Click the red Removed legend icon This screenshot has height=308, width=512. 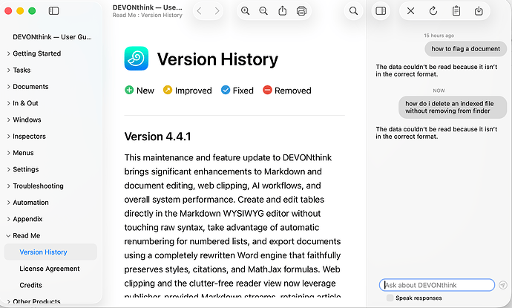(267, 90)
